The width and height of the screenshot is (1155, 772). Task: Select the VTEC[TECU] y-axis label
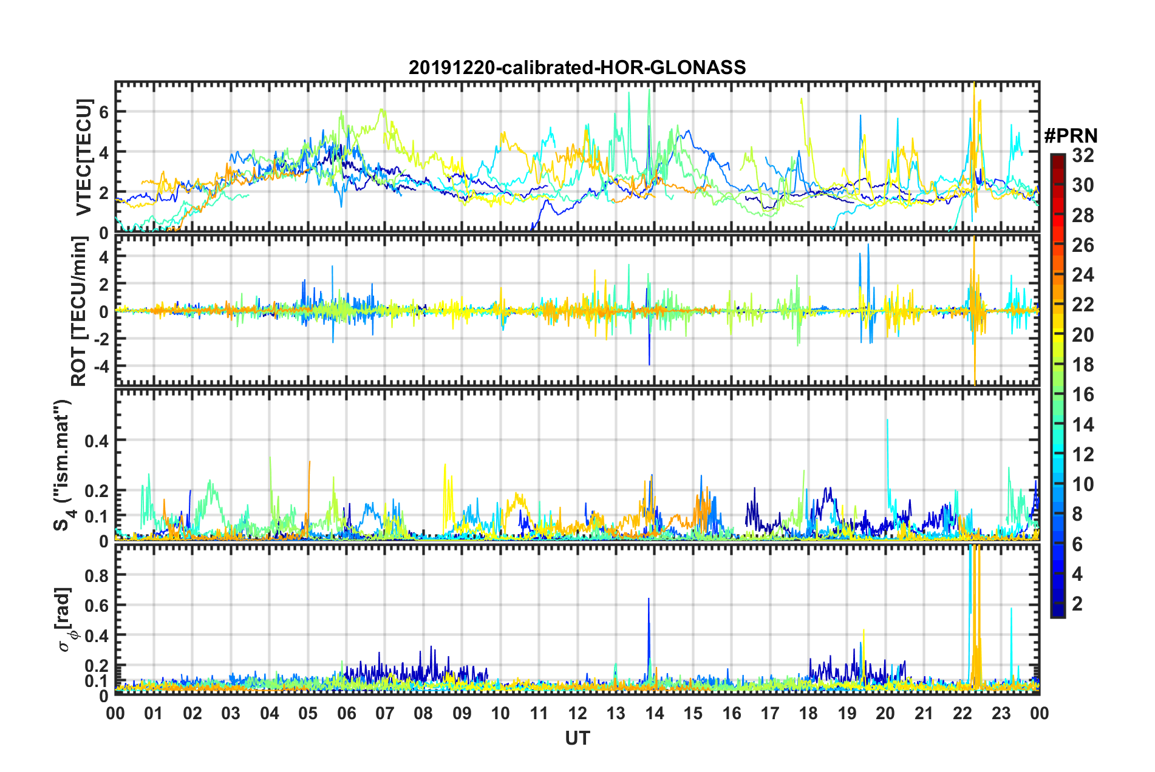point(83,157)
